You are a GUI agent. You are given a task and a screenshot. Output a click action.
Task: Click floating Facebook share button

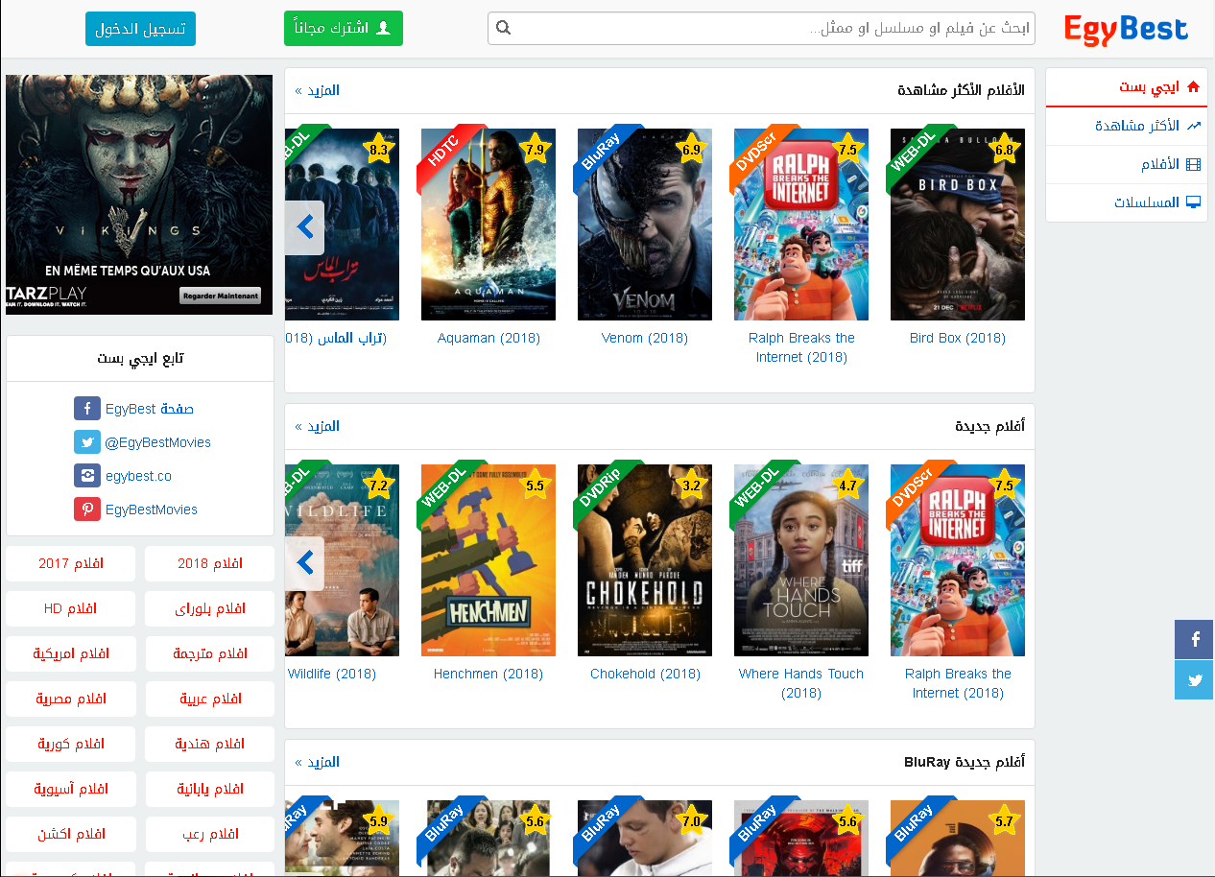(1194, 639)
